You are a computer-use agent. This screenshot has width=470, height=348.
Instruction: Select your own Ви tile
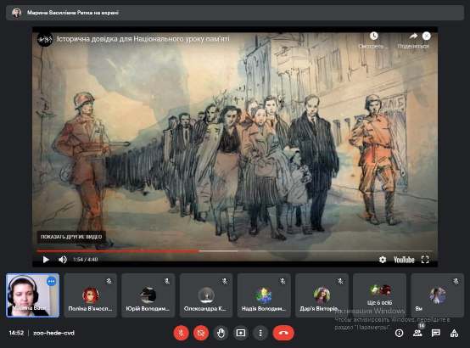[437, 295]
